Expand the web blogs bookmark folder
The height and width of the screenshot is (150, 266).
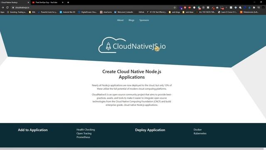coord(174,12)
